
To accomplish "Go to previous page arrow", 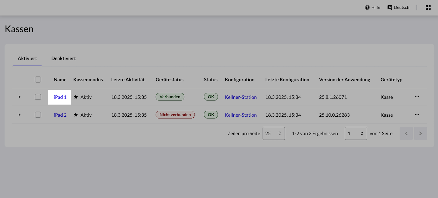I will (x=406, y=133).
